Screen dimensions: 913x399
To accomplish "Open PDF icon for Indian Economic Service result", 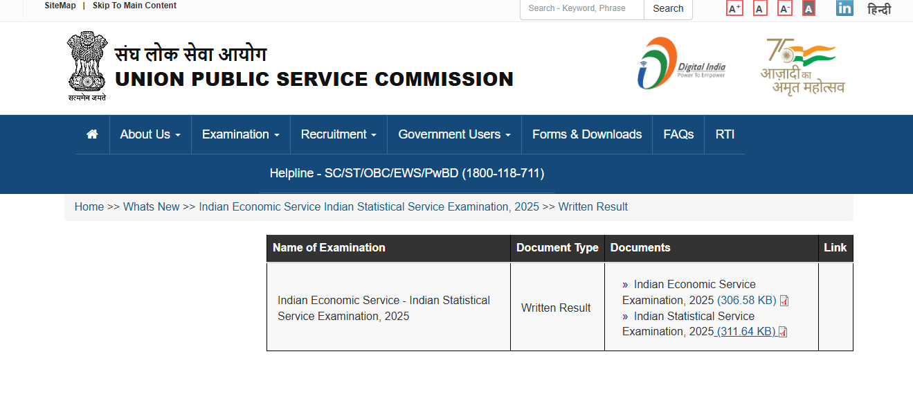I will coord(784,301).
